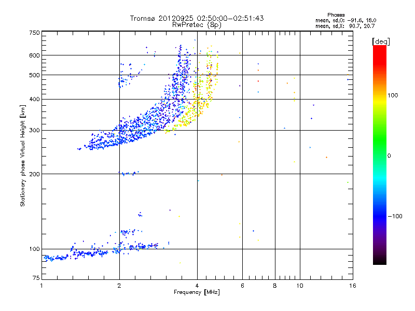
Task: Click the plot title 'Tromsø 20120925 02:50:00-02:51:43'
Action: (x=197, y=18)
